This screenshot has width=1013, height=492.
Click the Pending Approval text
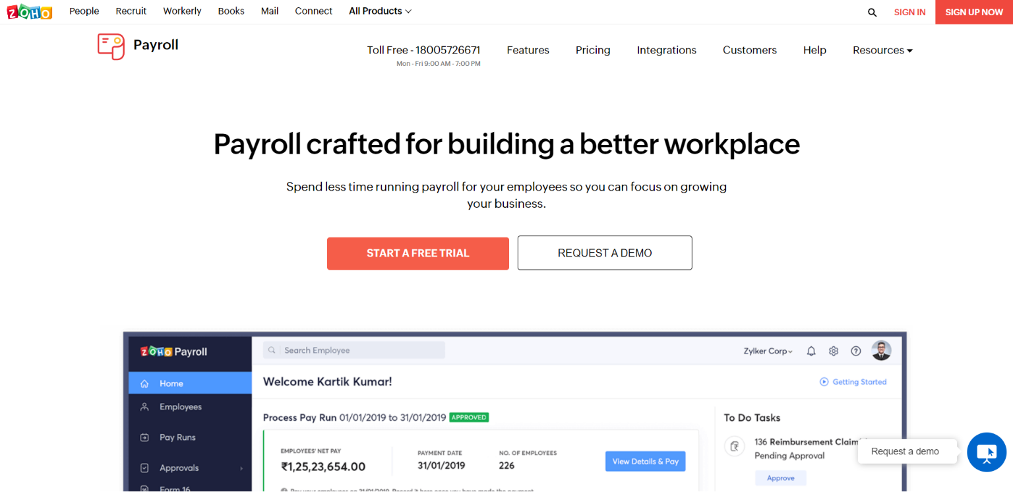point(789,456)
